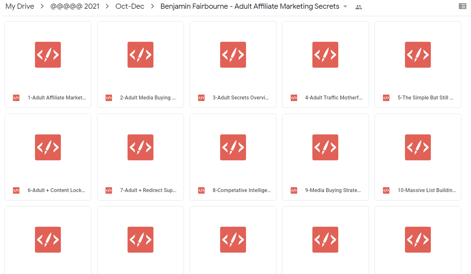The image size is (471, 274).
Task: Click small file-type icon beside 8-Competative Intellige
Action: point(201,190)
